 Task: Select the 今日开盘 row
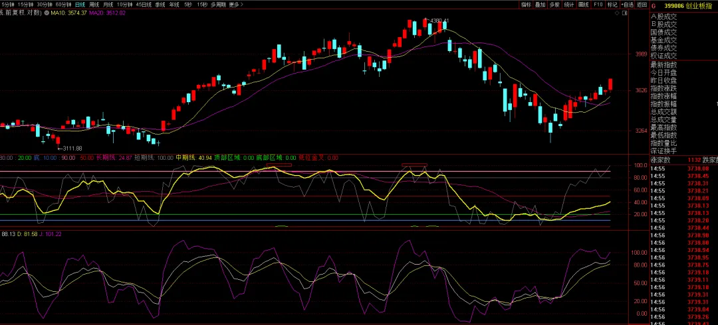click(x=663, y=72)
